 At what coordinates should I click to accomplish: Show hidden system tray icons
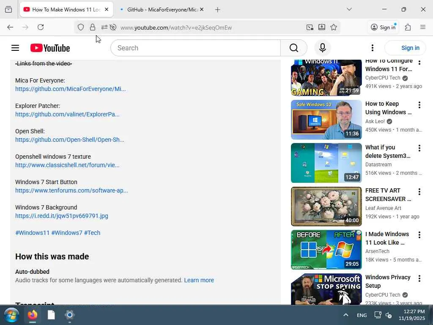pos(346,315)
